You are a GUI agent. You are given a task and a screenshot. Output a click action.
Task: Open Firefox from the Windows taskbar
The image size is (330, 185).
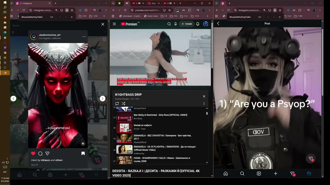pos(5,17)
